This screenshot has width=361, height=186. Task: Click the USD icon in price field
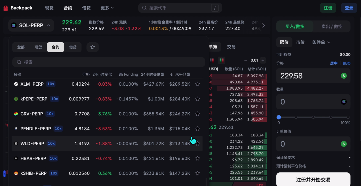344,76
